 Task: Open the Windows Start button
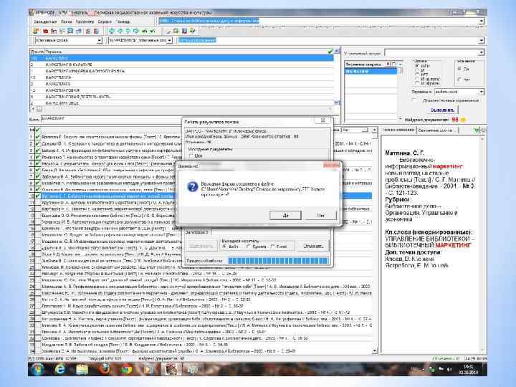(37, 369)
